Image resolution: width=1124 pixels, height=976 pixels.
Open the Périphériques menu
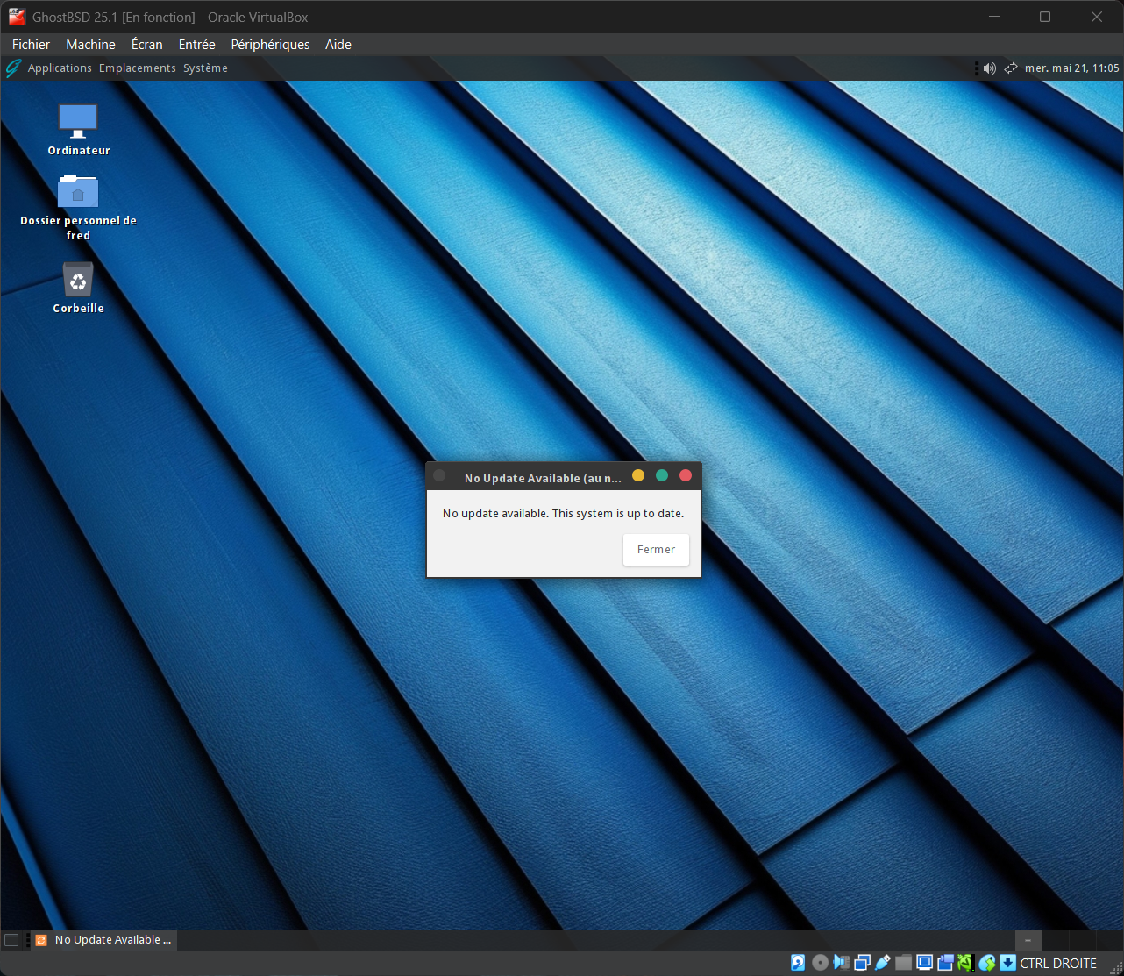(x=271, y=45)
